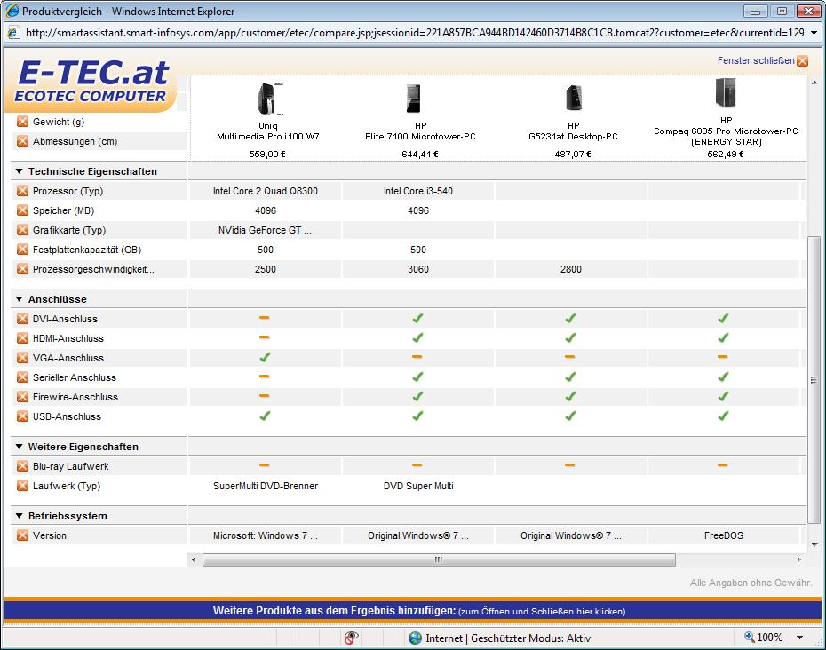Remove the DVI-Anschluss row via its X icon
The image size is (826, 650).
(22, 319)
